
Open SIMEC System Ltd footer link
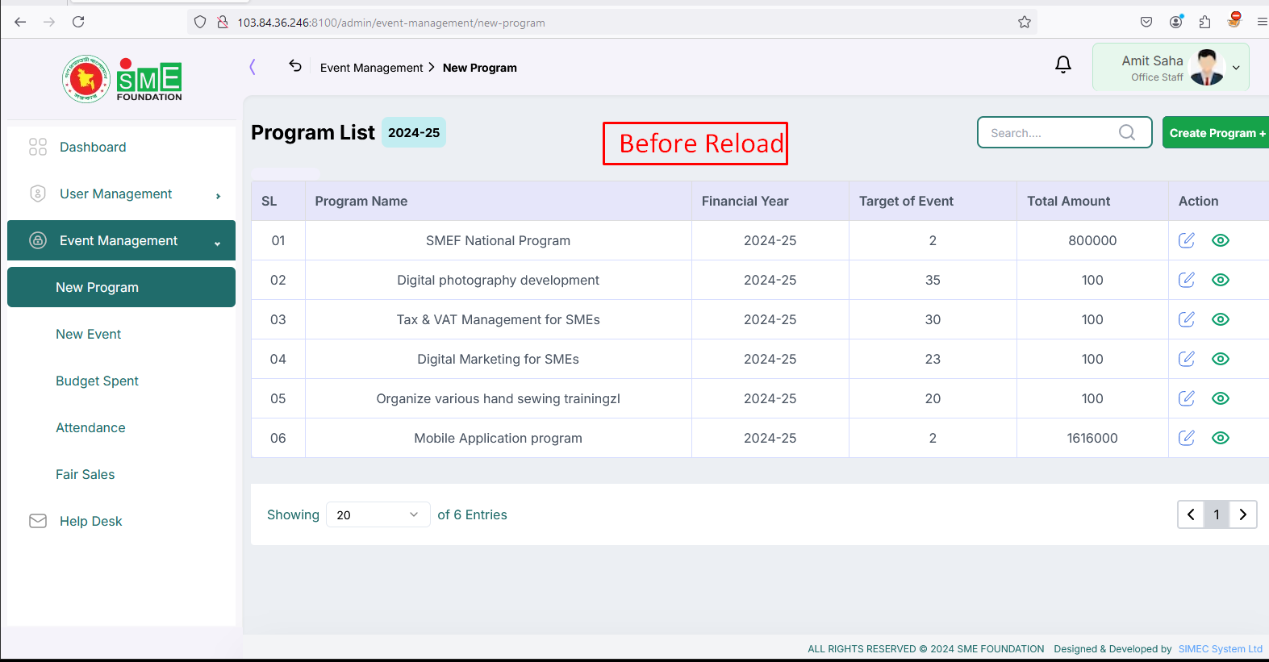point(1220,648)
